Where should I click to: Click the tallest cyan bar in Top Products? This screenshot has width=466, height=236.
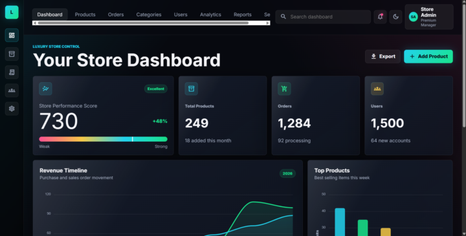coord(340,222)
